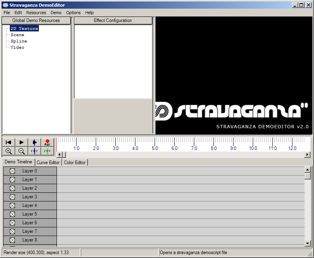Record the demo to AVI
The image size is (314, 258).
(x=47, y=143)
